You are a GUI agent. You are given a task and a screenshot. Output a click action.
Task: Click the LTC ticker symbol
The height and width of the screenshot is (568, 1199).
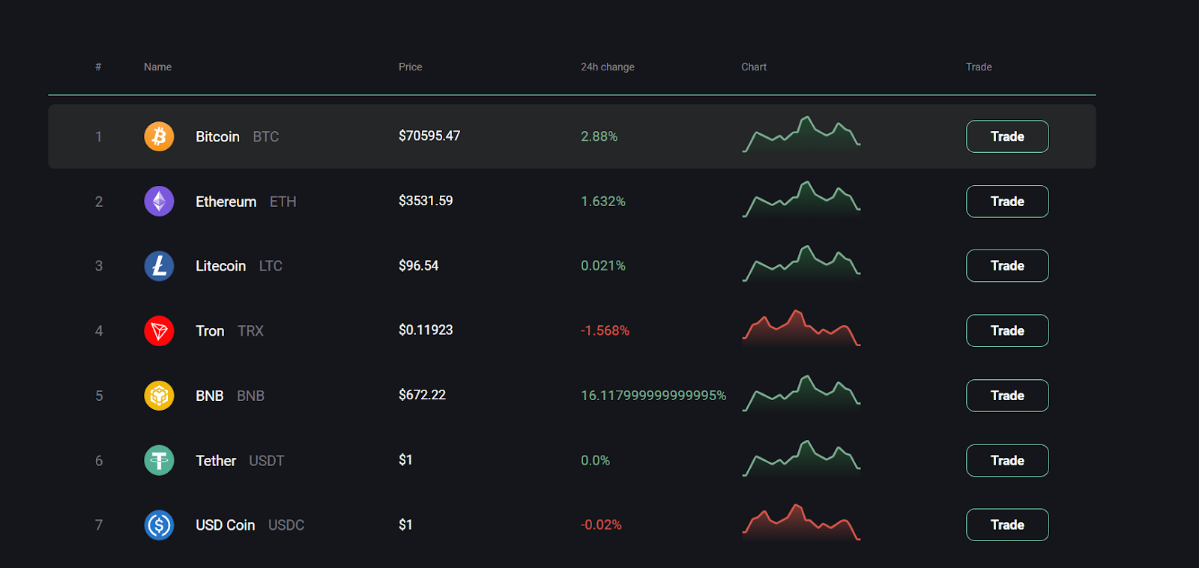271,266
